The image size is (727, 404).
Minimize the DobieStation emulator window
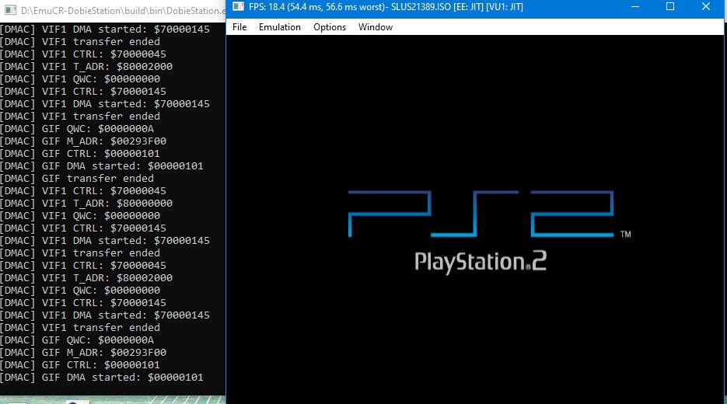pyautogui.click(x=635, y=7)
